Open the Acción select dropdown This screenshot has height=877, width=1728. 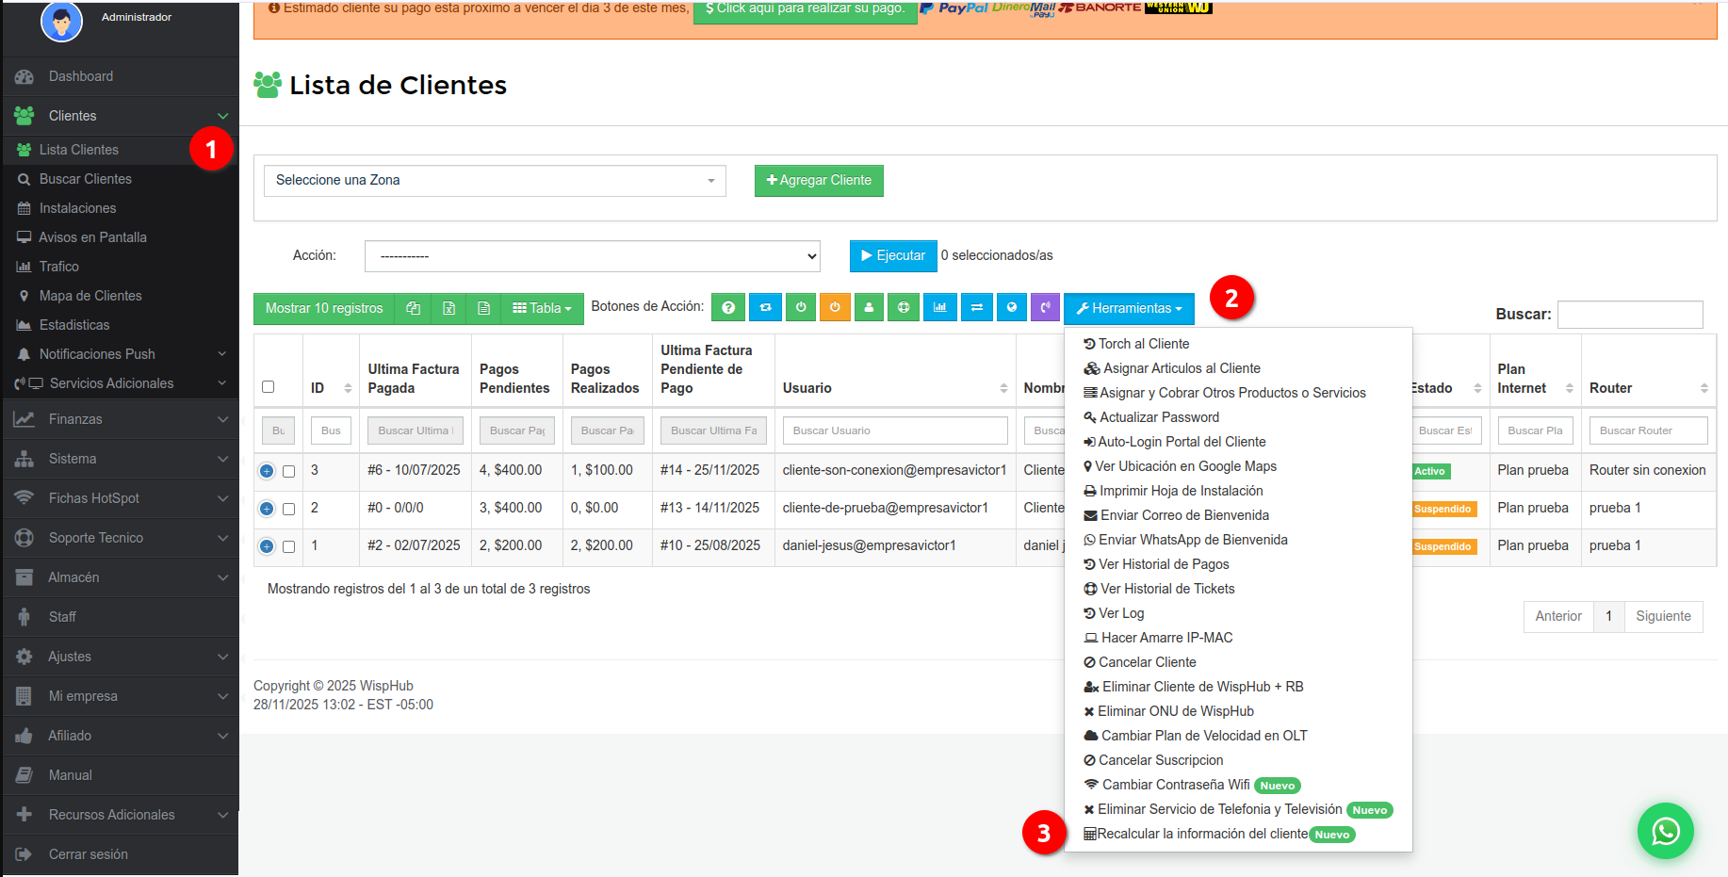point(592,256)
